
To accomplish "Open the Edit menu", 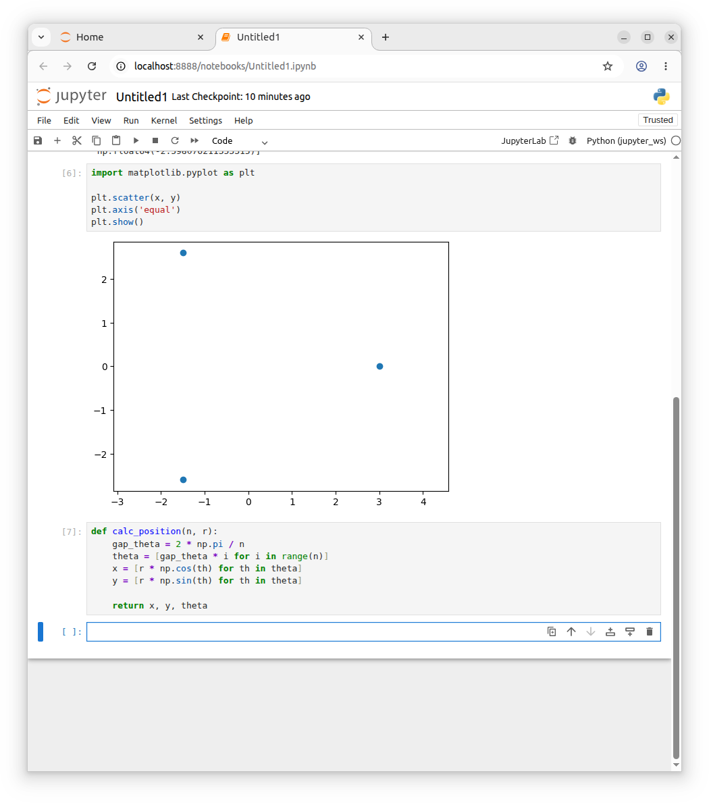I will tap(71, 120).
